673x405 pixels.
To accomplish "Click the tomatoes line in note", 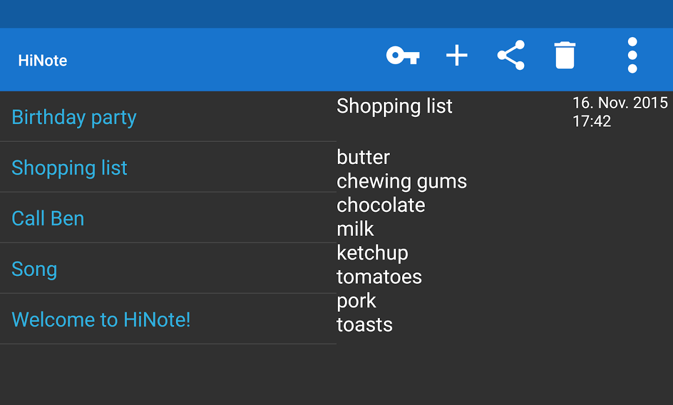I will tap(379, 277).
